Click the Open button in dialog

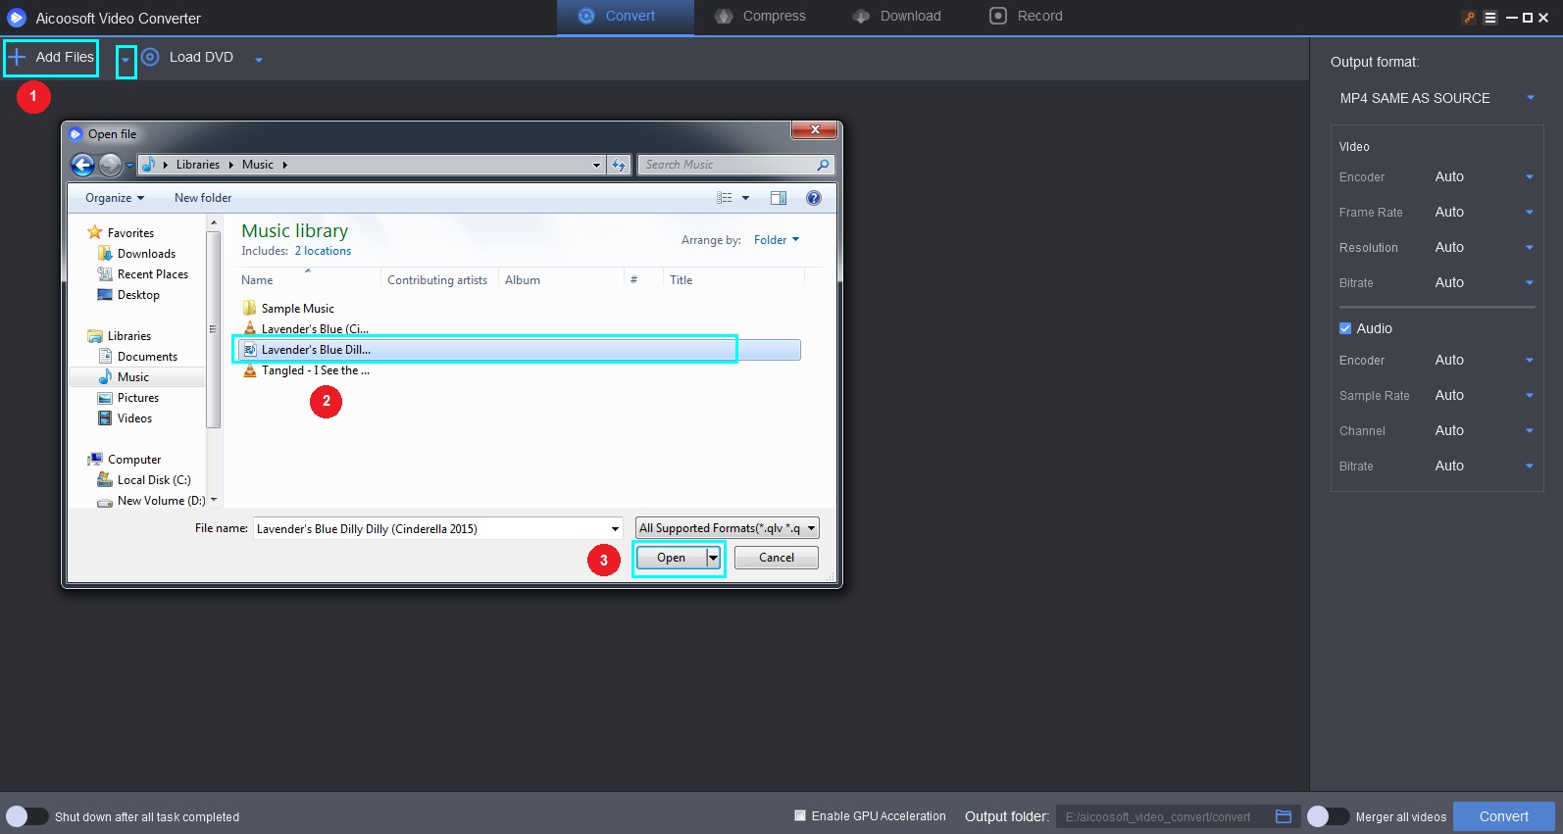tap(672, 558)
